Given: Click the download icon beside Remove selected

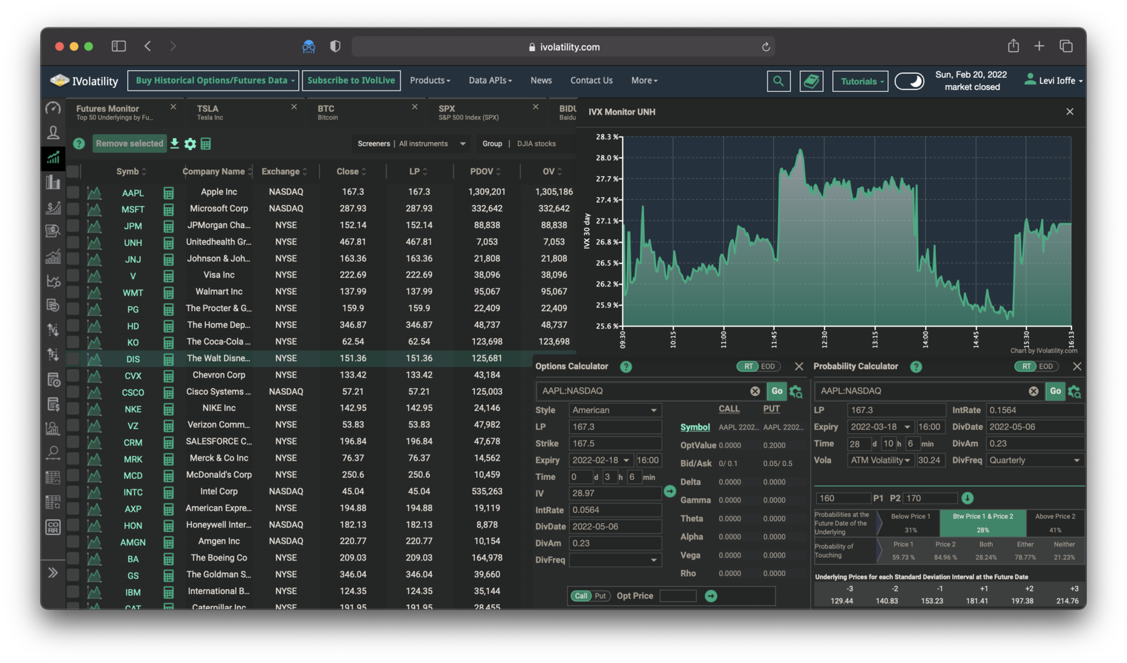Looking at the screenshot, I should click(x=174, y=143).
